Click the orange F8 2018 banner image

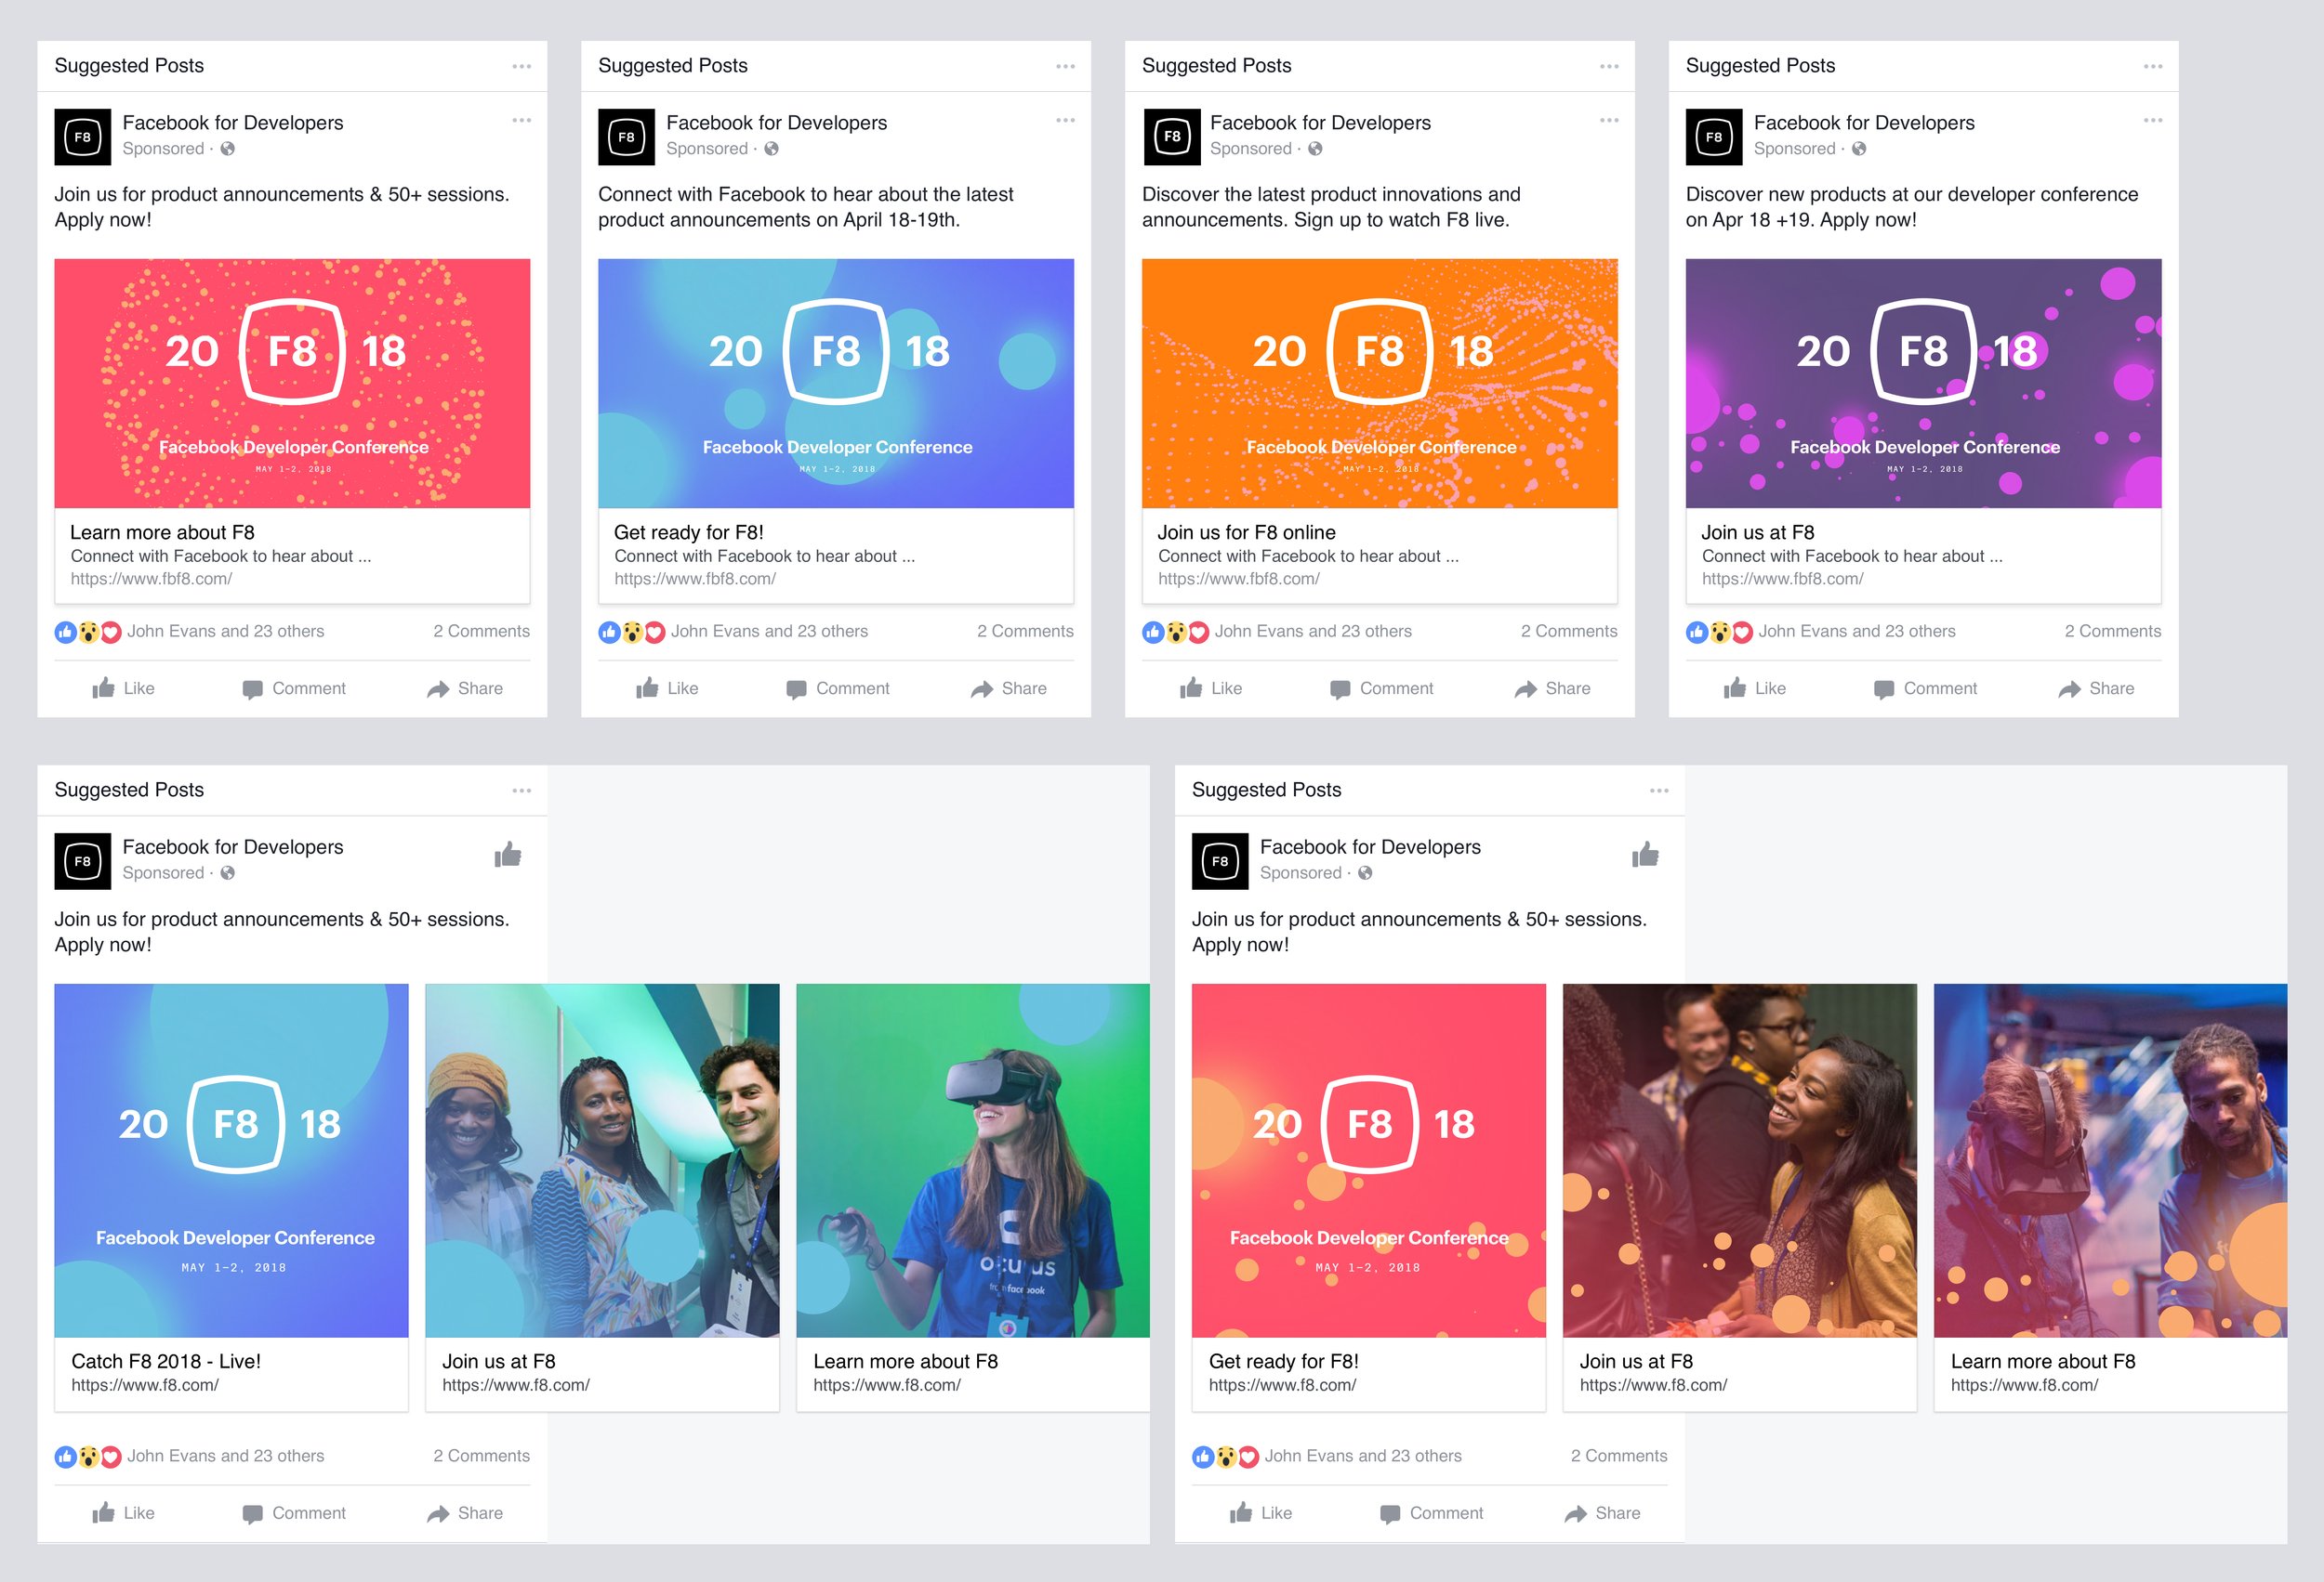point(1379,383)
